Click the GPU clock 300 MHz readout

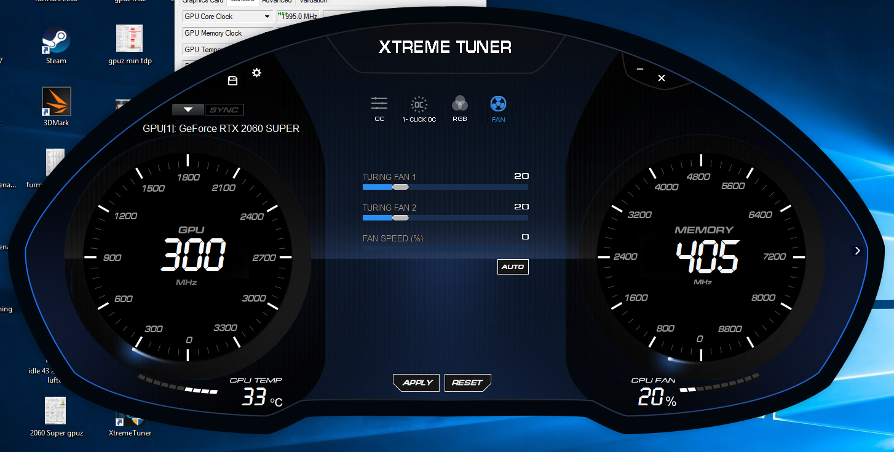click(x=194, y=255)
